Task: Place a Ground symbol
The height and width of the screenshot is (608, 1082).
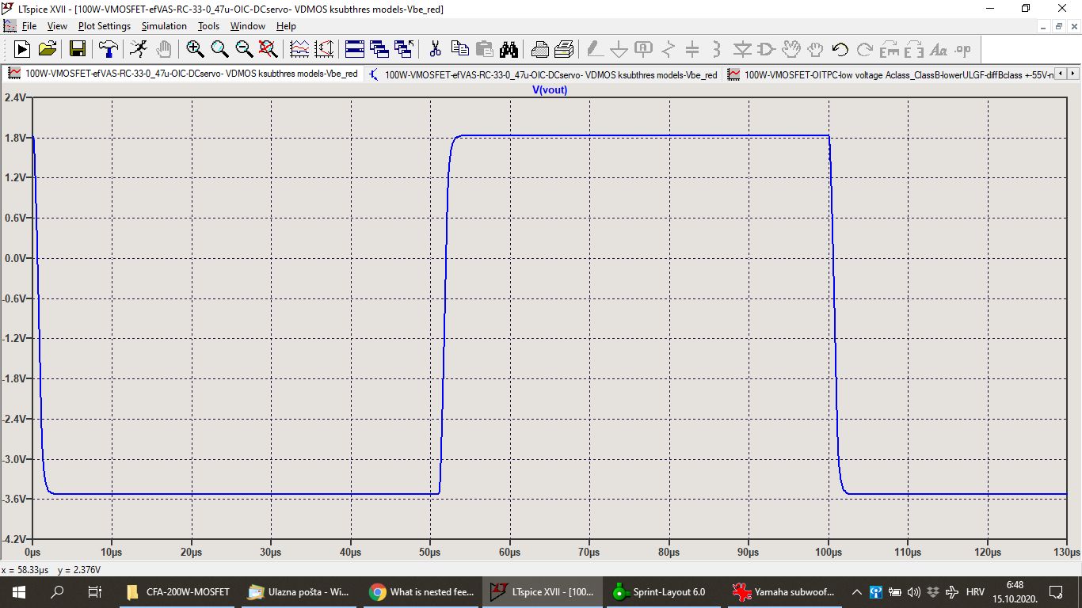Action: click(x=619, y=49)
